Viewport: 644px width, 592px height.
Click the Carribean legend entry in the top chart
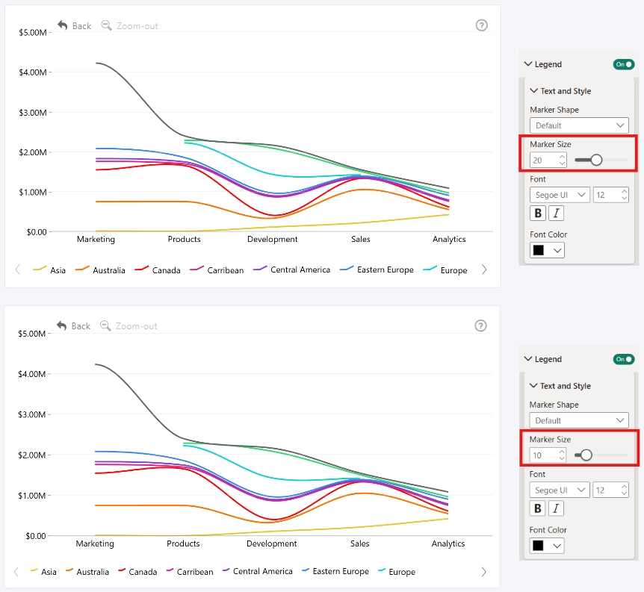217,270
